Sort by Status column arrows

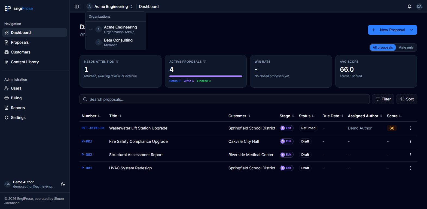tap(313, 116)
